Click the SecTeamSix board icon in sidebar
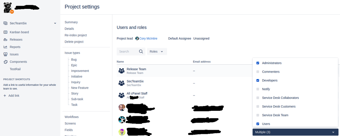The width and height of the screenshot is (340, 136). (5, 23)
